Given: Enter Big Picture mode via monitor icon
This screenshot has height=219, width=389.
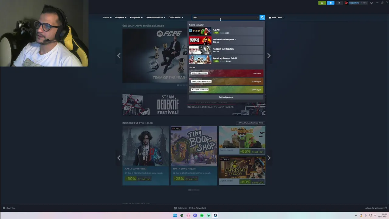Looking at the screenshot, I should tap(371, 3).
